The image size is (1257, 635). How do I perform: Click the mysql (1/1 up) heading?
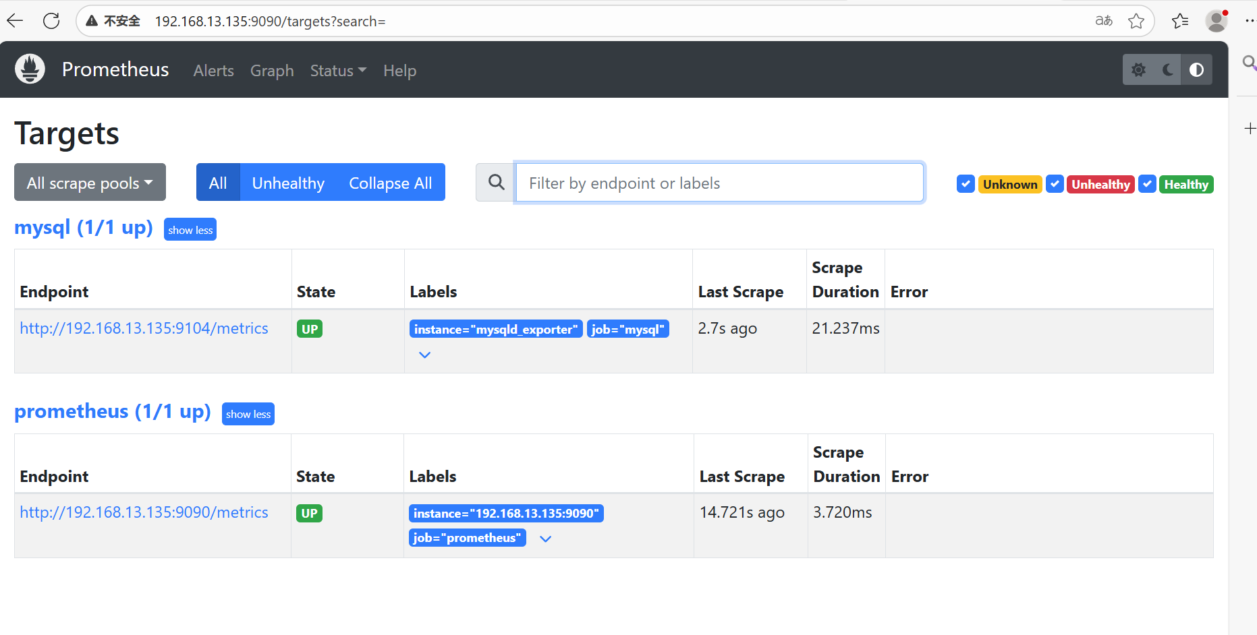tap(84, 228)
